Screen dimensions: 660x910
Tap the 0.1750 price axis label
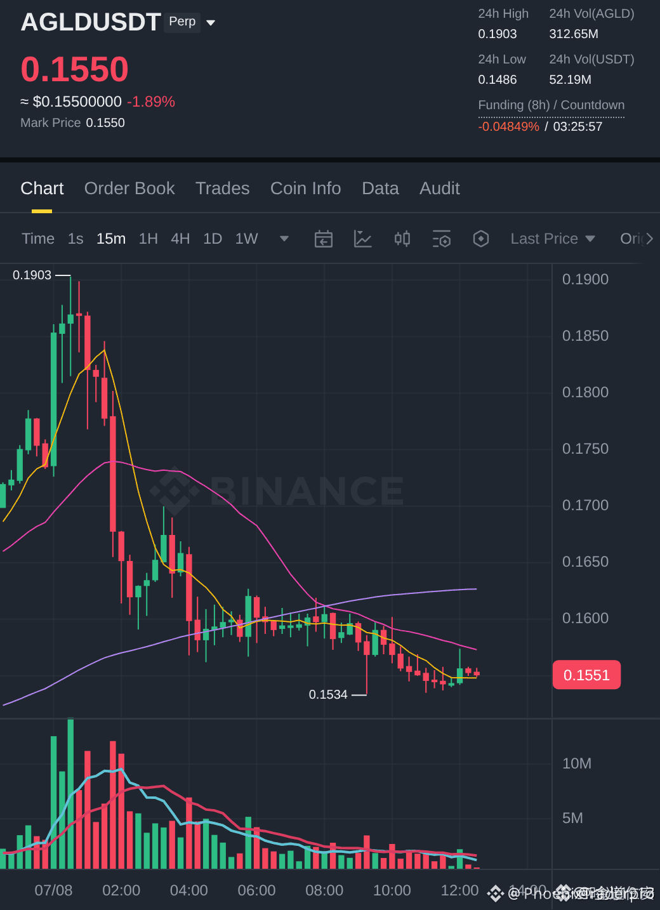point(585,449)
